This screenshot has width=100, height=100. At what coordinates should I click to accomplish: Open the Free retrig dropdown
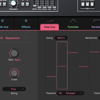(x=14, y=89)
